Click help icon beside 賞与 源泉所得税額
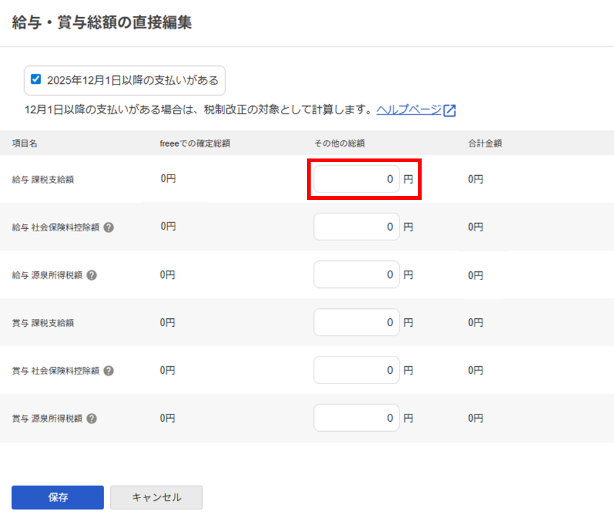 click(x=92, y=419)
